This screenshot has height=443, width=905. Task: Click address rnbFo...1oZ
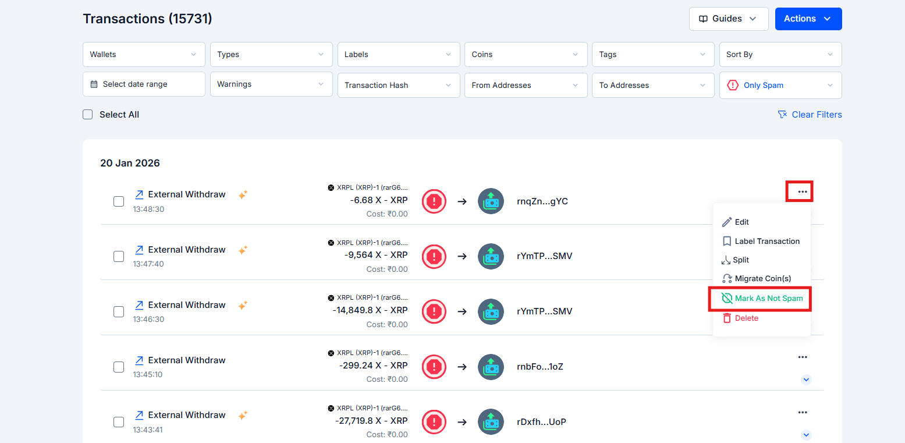(x=540, y=367)
